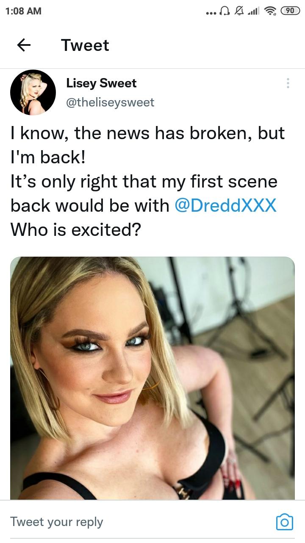
Task: Tap the "Who is excited?" line
Action: pyautogui.click(x=75, y=230)
